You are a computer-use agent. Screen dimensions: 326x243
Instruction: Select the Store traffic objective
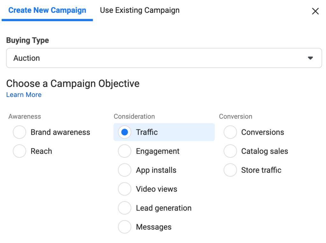click(230, 170)
